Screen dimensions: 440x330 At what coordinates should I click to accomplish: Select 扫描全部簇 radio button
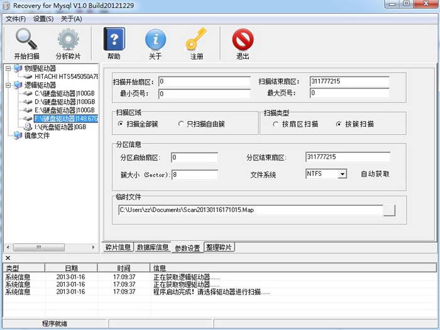121,124
